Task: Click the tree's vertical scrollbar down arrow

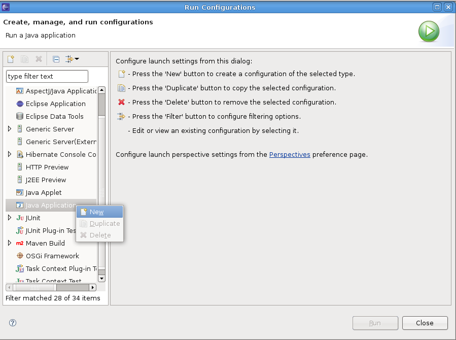Action: pos(101,278)
